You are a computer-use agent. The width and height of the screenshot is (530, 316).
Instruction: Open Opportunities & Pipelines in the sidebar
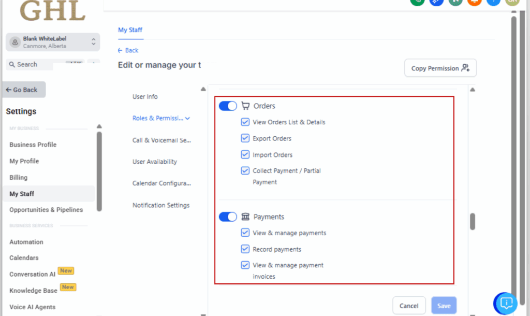point(46,210)
